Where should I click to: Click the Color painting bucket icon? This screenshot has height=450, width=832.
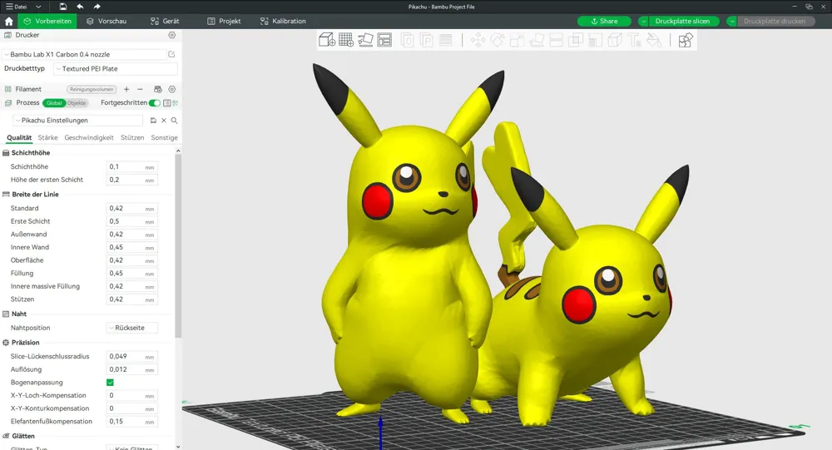654,40
